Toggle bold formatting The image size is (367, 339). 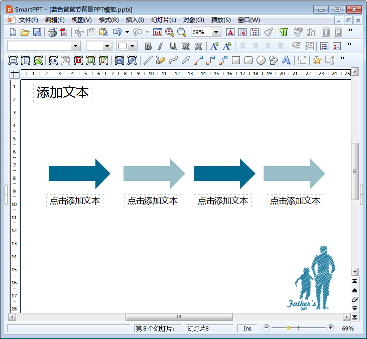[x=148, y=46]
